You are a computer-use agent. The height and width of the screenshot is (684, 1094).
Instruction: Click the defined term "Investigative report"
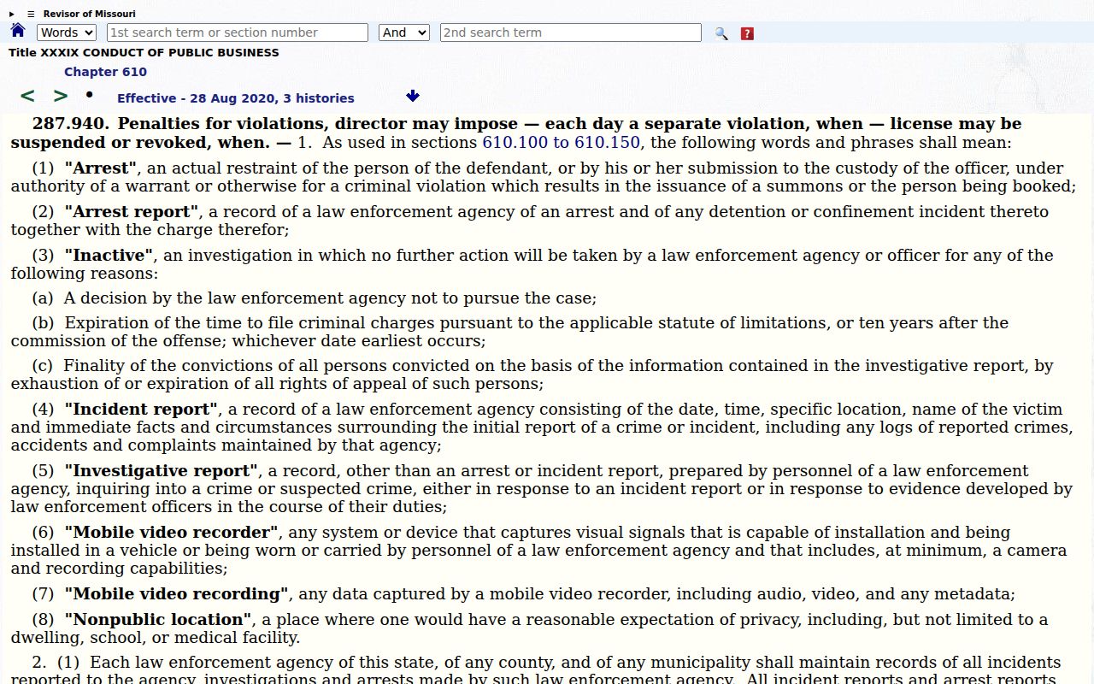click(x=162, y=471)
